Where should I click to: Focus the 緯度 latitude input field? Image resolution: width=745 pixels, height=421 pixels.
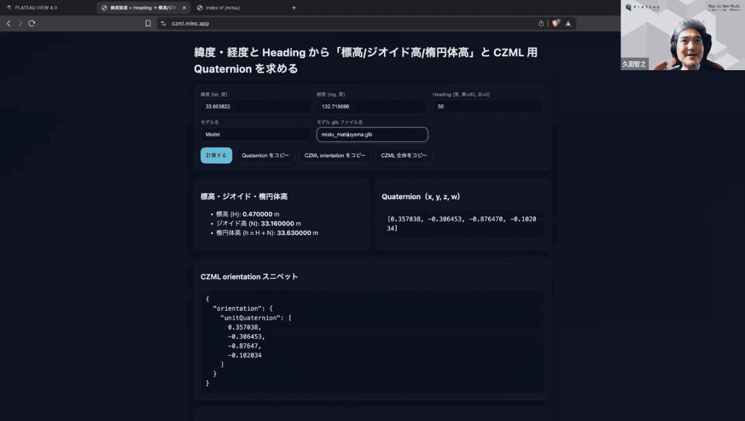click(x=255, y=106)
